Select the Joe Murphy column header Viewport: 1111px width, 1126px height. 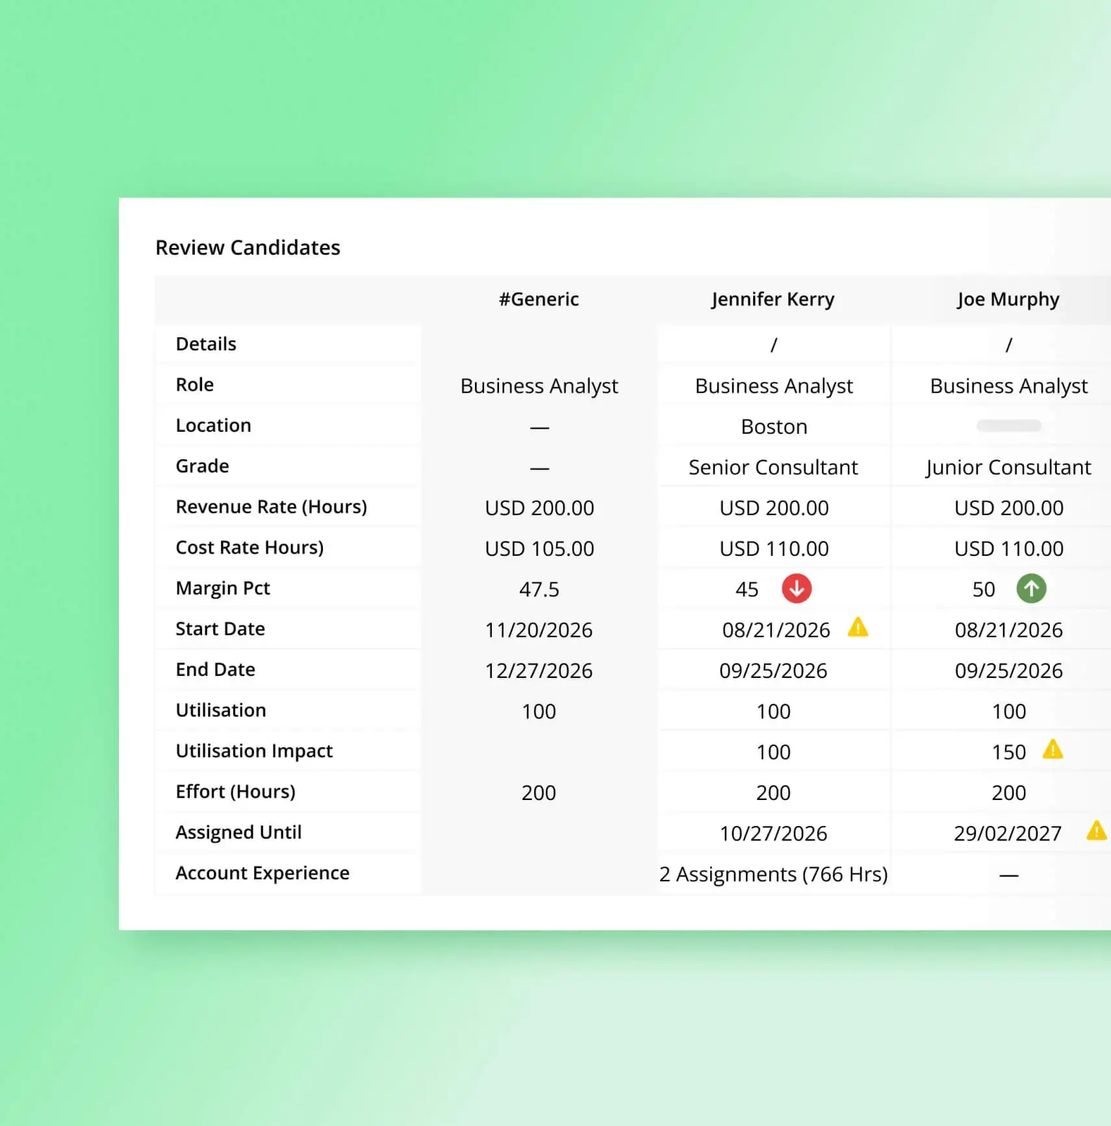(x=1008, y=299)
